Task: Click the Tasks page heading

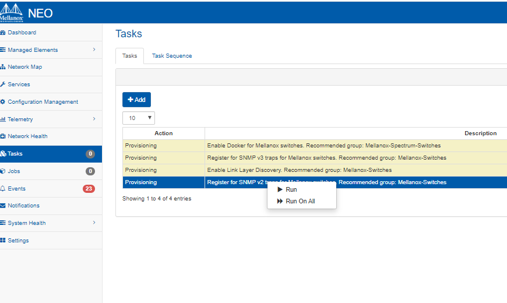Action: tap(129, 34)
